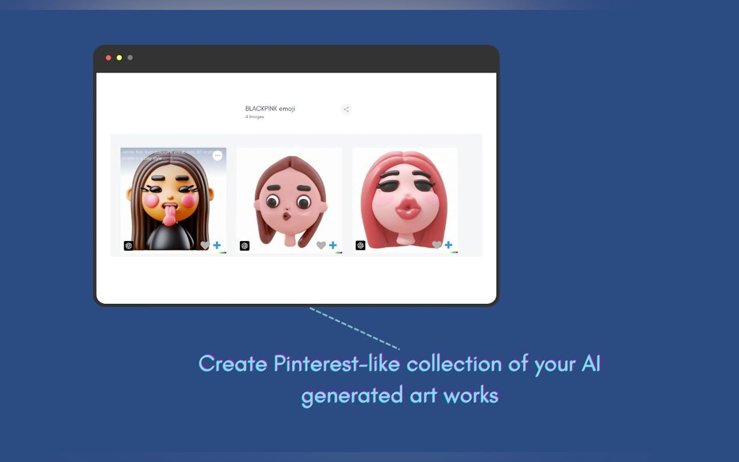Image resolution: width=739 pixels, height=462 pixels.
Task: Click OpenAI logo badge on first image
Action: (x=129, y=246)
